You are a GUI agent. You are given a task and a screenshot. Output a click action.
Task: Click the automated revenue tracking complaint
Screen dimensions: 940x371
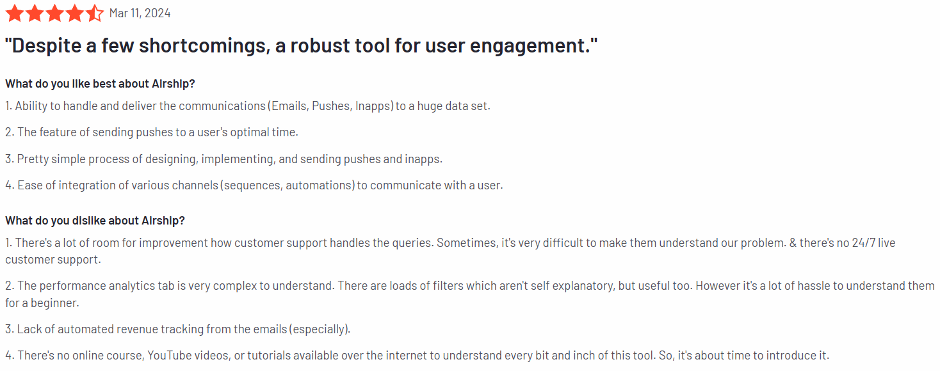(178, 329)
